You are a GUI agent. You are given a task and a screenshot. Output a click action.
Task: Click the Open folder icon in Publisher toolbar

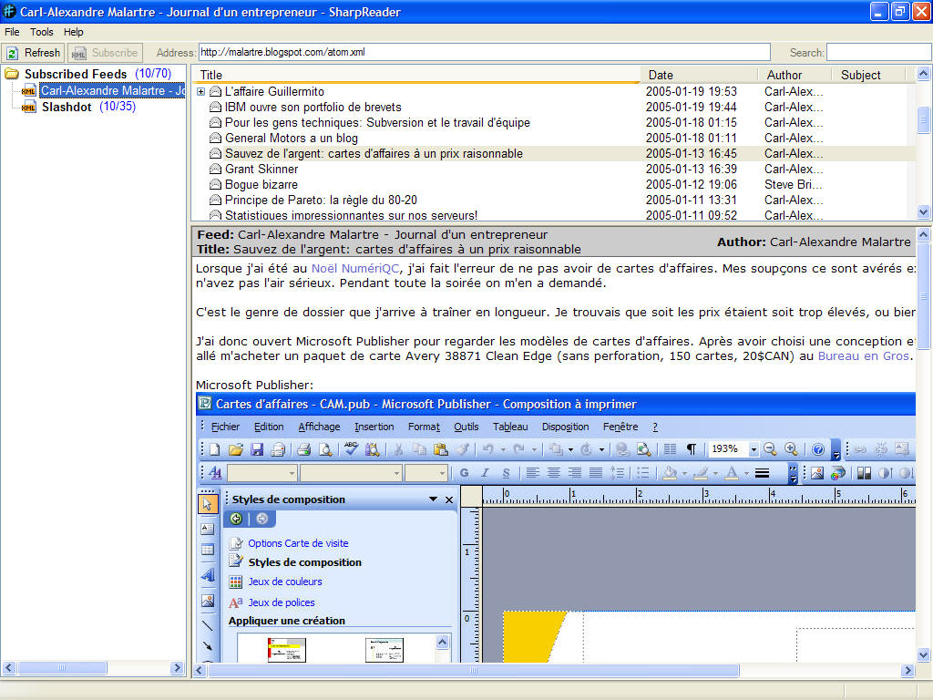pos(236,449)
